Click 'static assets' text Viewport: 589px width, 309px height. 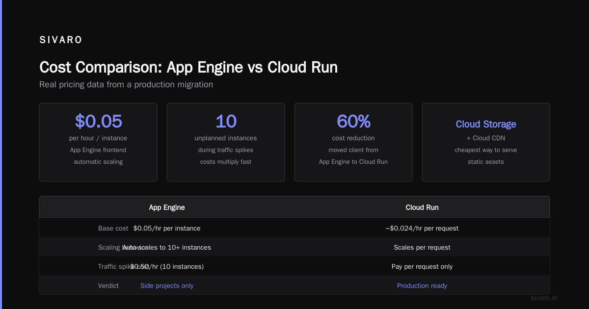pos(486,162)
